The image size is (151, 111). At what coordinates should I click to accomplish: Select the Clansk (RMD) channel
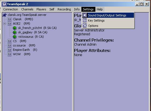[23, 19]
